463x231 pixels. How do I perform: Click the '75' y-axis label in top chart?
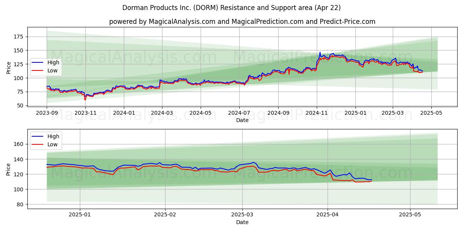coord(21,92)
